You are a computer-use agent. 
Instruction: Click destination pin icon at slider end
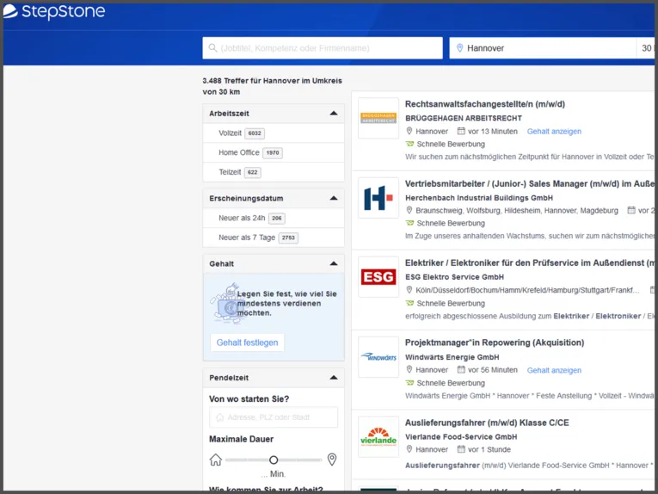click(x=332, y=460)
